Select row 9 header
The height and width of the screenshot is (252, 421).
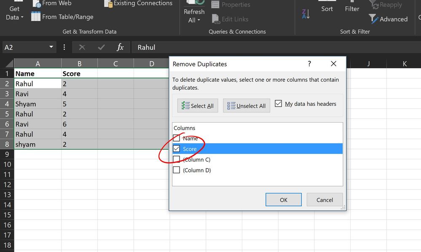coord(7,154)
